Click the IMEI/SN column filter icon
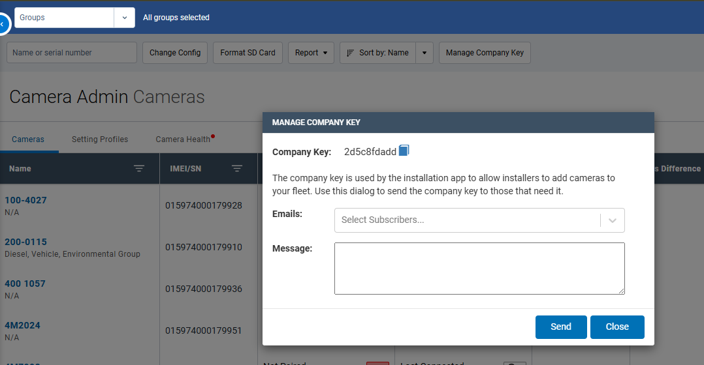Image resolution: width=704 pixels, height=365 pixels. click(x=237, y=169)
